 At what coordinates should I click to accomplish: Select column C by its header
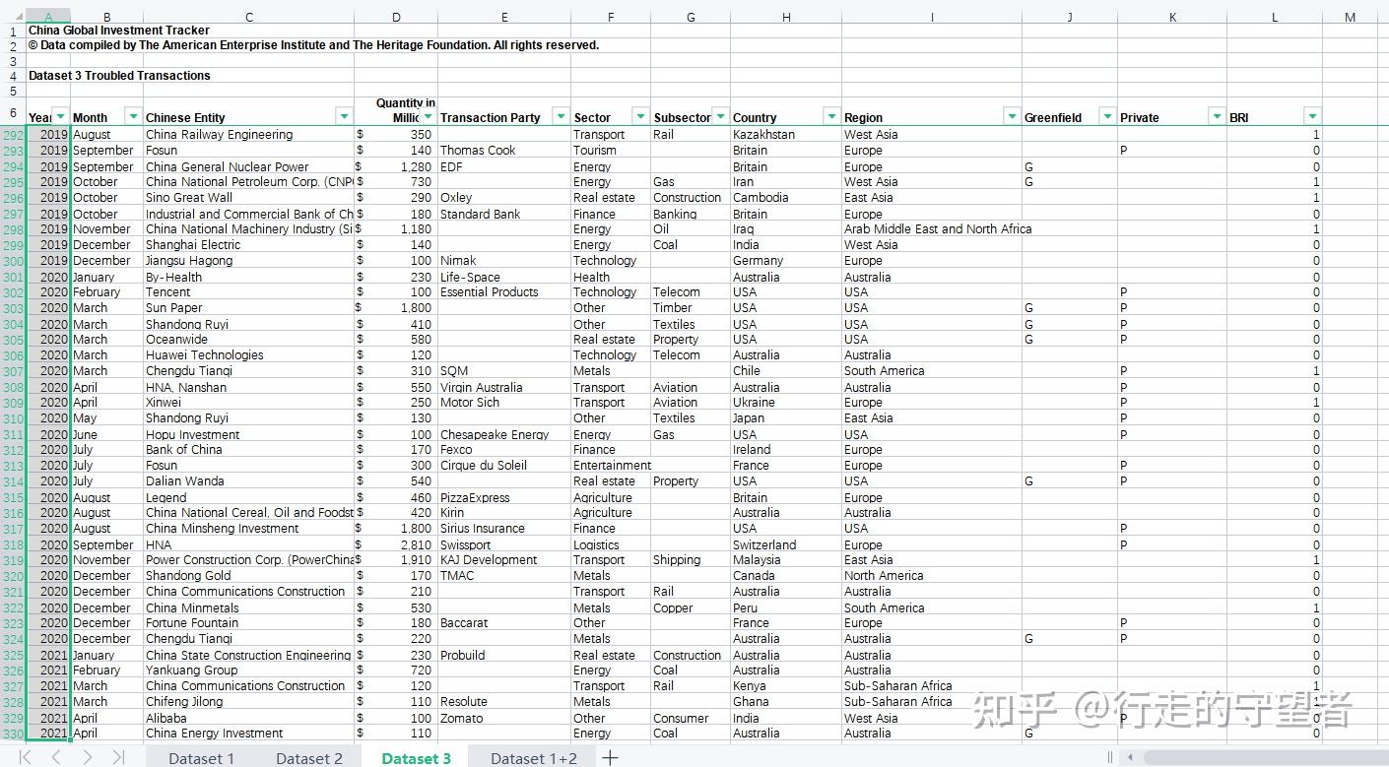click(x=249, y=17)
